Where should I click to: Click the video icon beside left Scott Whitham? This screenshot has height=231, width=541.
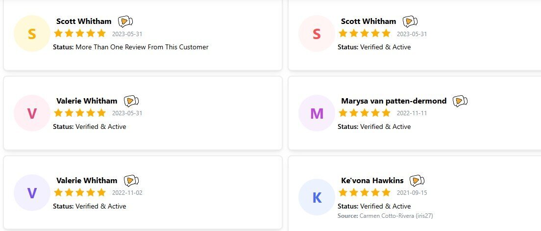(x=125, y=21)
